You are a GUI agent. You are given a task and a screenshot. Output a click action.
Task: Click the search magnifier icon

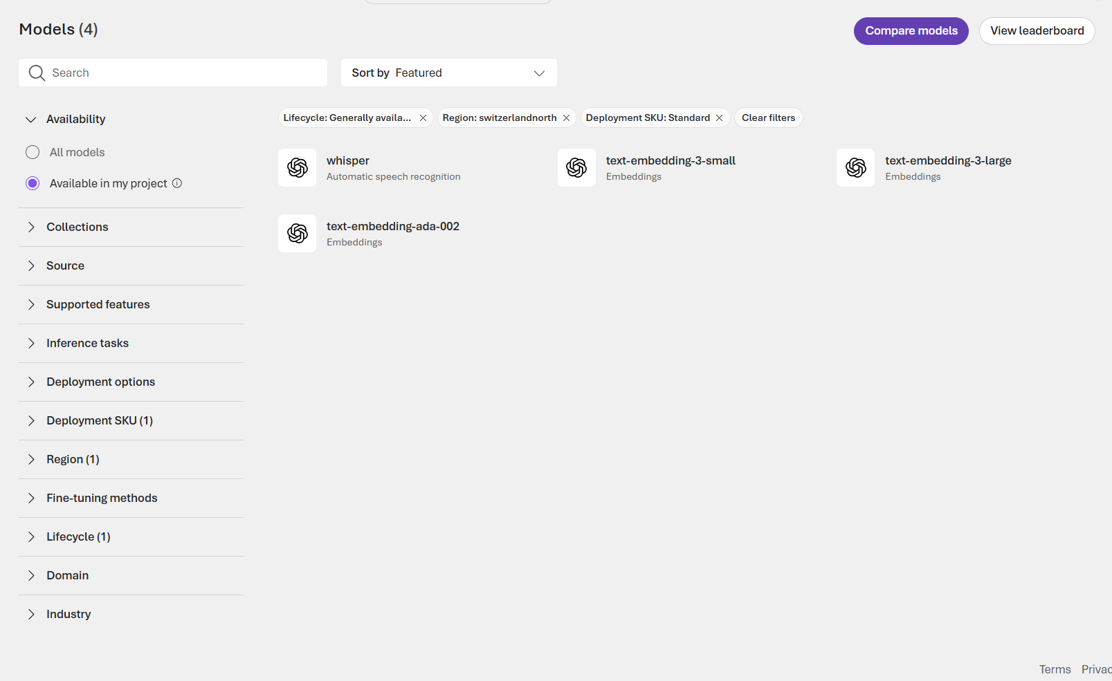point(37,73)
